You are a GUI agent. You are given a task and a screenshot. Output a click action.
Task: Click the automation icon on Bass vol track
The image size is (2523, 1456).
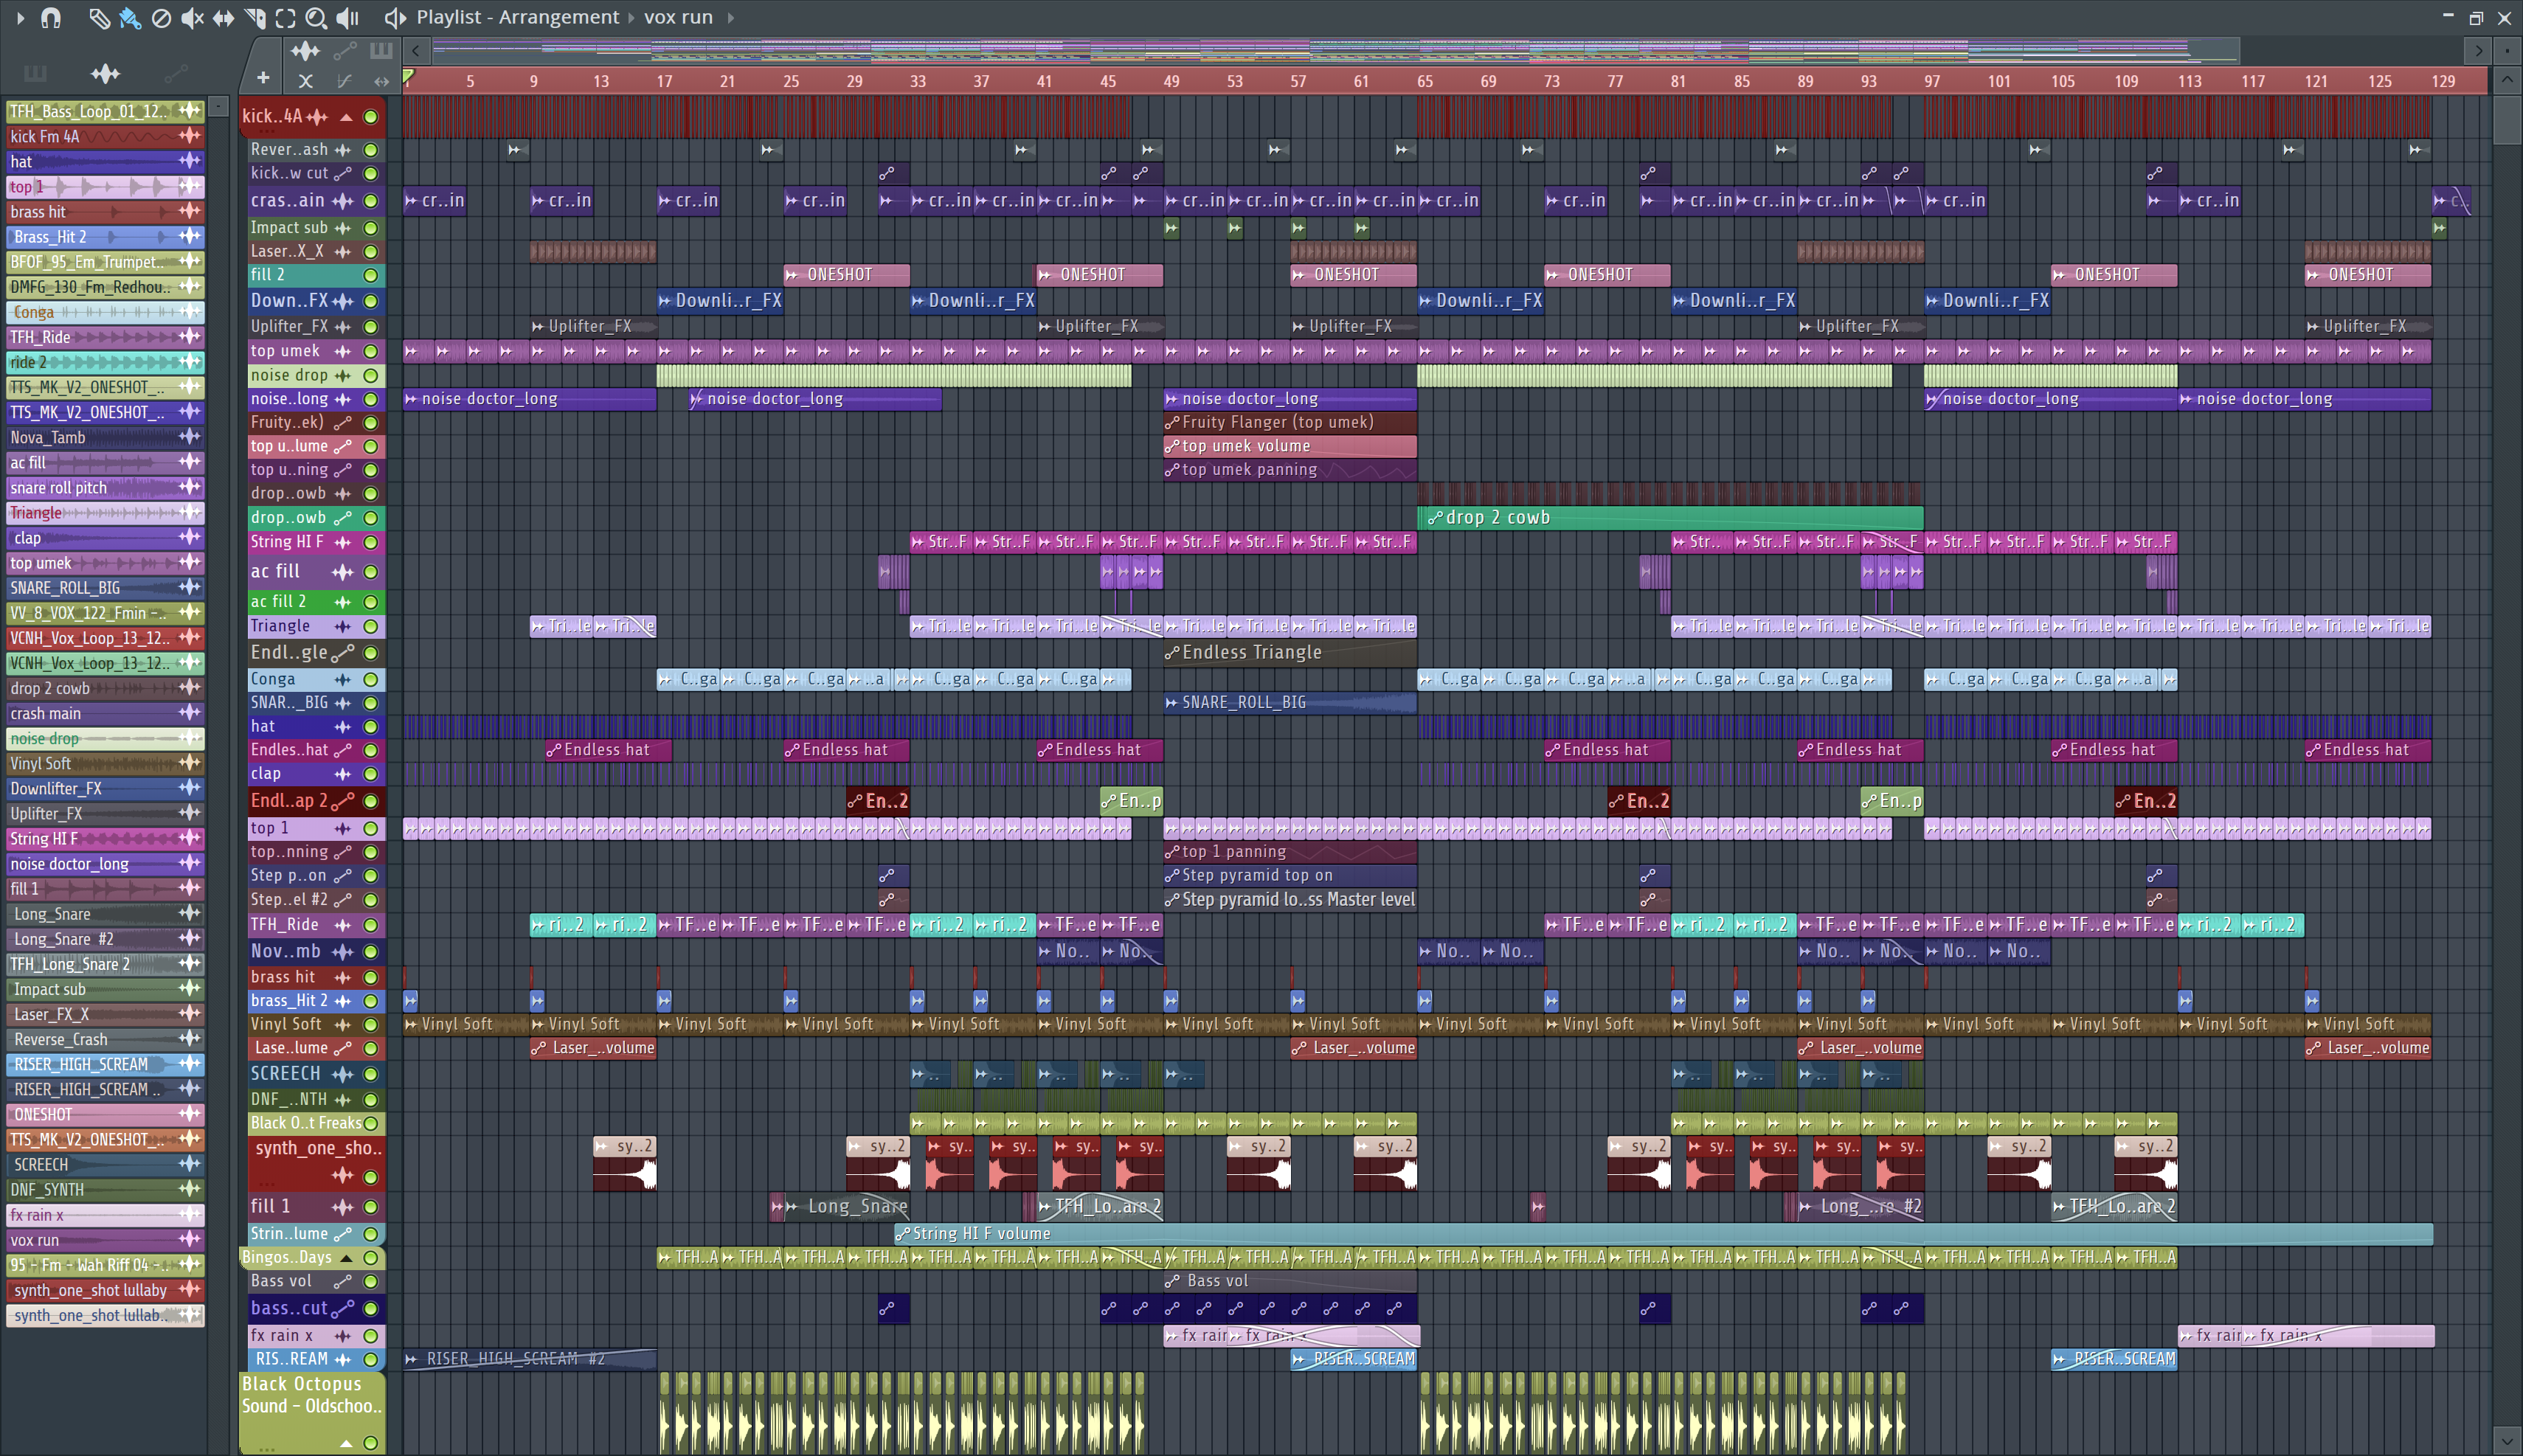(x=342, y=1281)
